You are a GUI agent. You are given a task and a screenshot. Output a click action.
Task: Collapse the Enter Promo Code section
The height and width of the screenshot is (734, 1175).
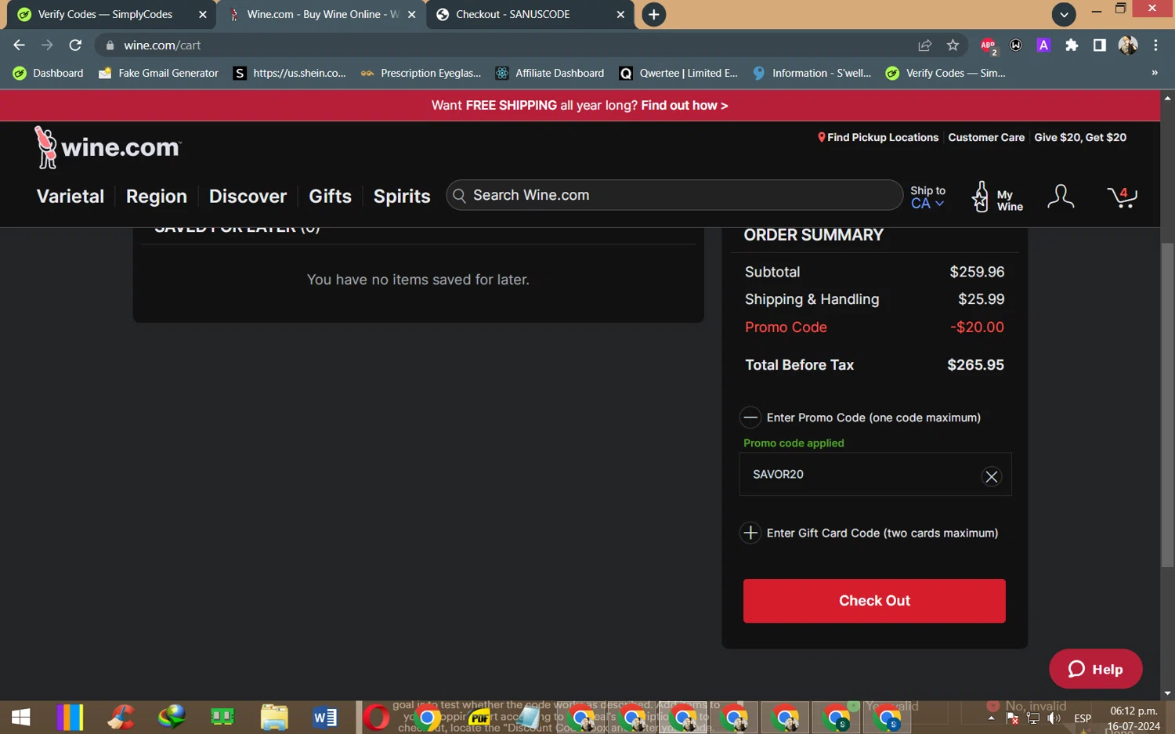750,418
